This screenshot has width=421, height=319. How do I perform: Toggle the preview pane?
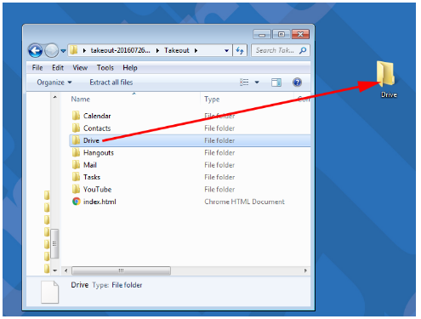click(x=276, y=83)
